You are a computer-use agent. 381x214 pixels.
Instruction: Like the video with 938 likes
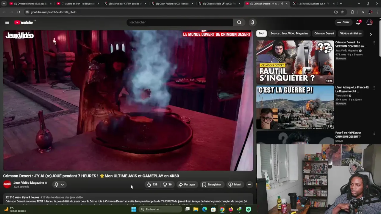click(x=152, y=185)
